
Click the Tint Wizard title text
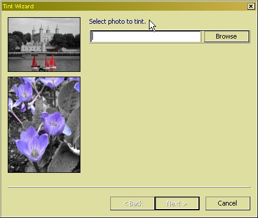pos(18,7)
